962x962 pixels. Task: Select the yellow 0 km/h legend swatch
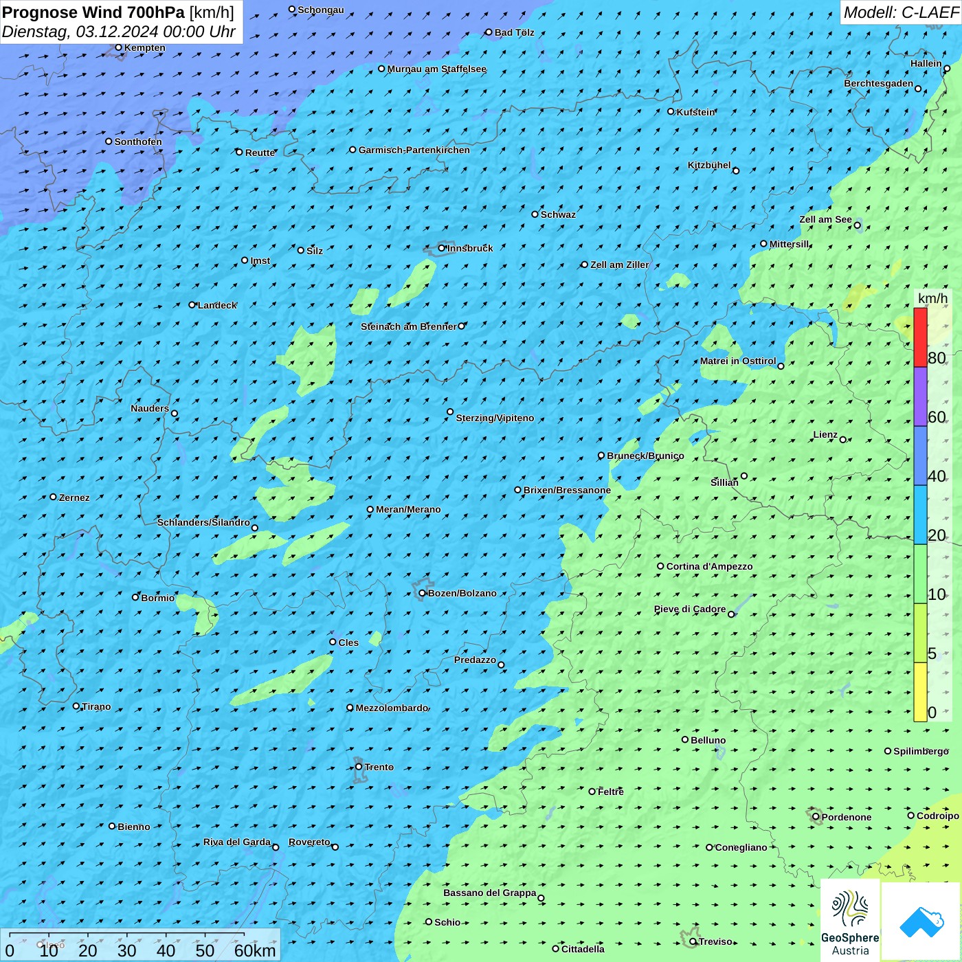[920, 692]
